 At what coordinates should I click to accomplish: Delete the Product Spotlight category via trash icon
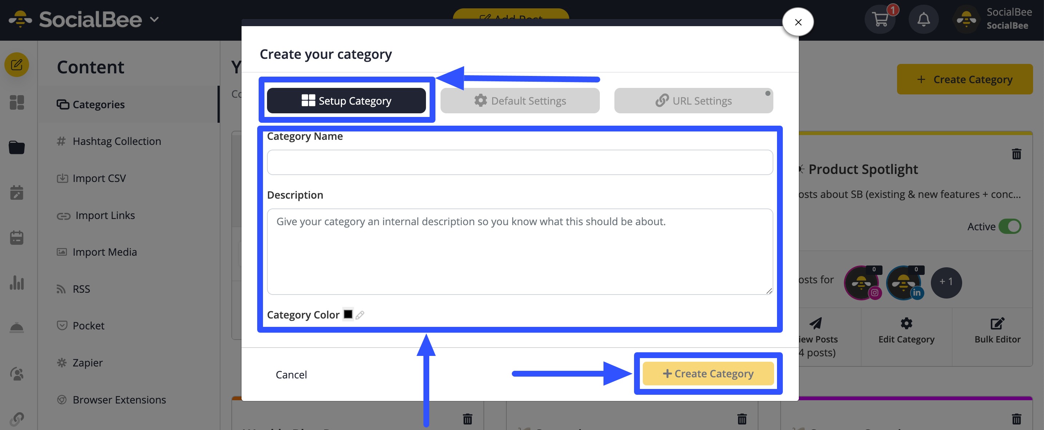click(x=1016, y=154)
